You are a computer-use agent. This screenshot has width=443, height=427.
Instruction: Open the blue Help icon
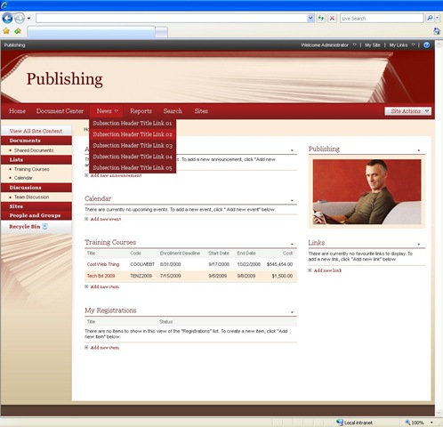[427, 45]
